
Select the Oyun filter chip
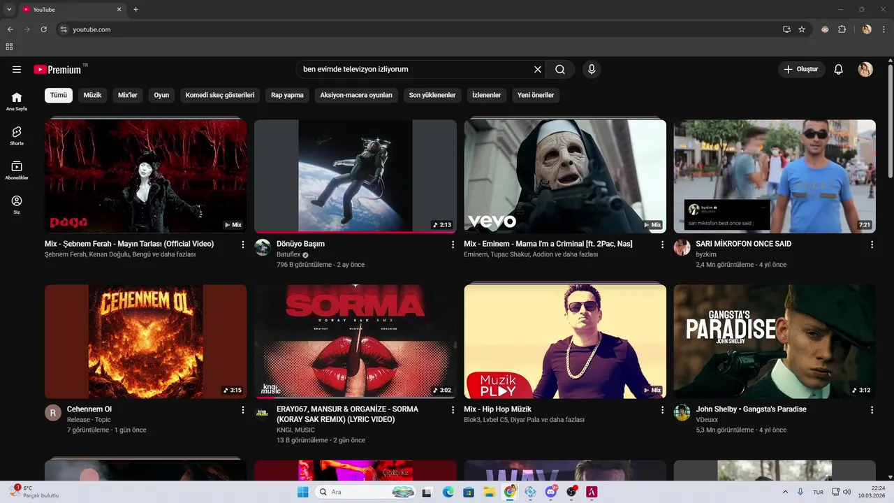(x=161, y=95)
